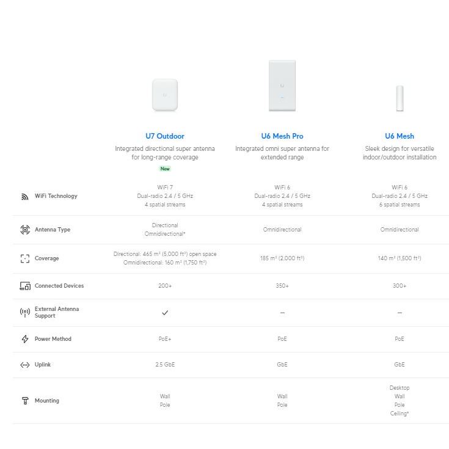Image resolution: width=449 pixels, height=449 pixels.
Task: Click the Connected Devices row label
Action: [x=59, y=286]
